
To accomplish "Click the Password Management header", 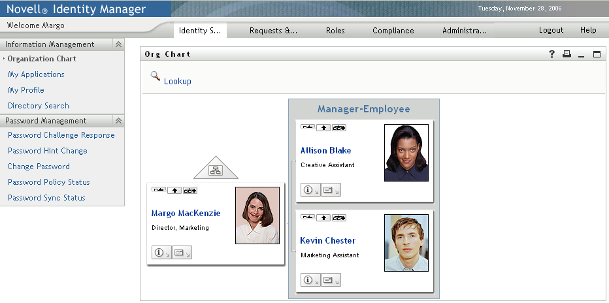I will click(62, 121).
